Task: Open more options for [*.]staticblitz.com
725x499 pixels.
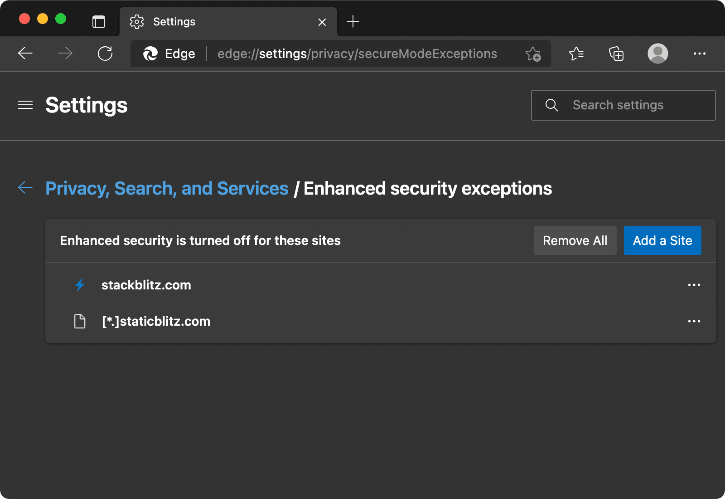Action: pos(694,321)
